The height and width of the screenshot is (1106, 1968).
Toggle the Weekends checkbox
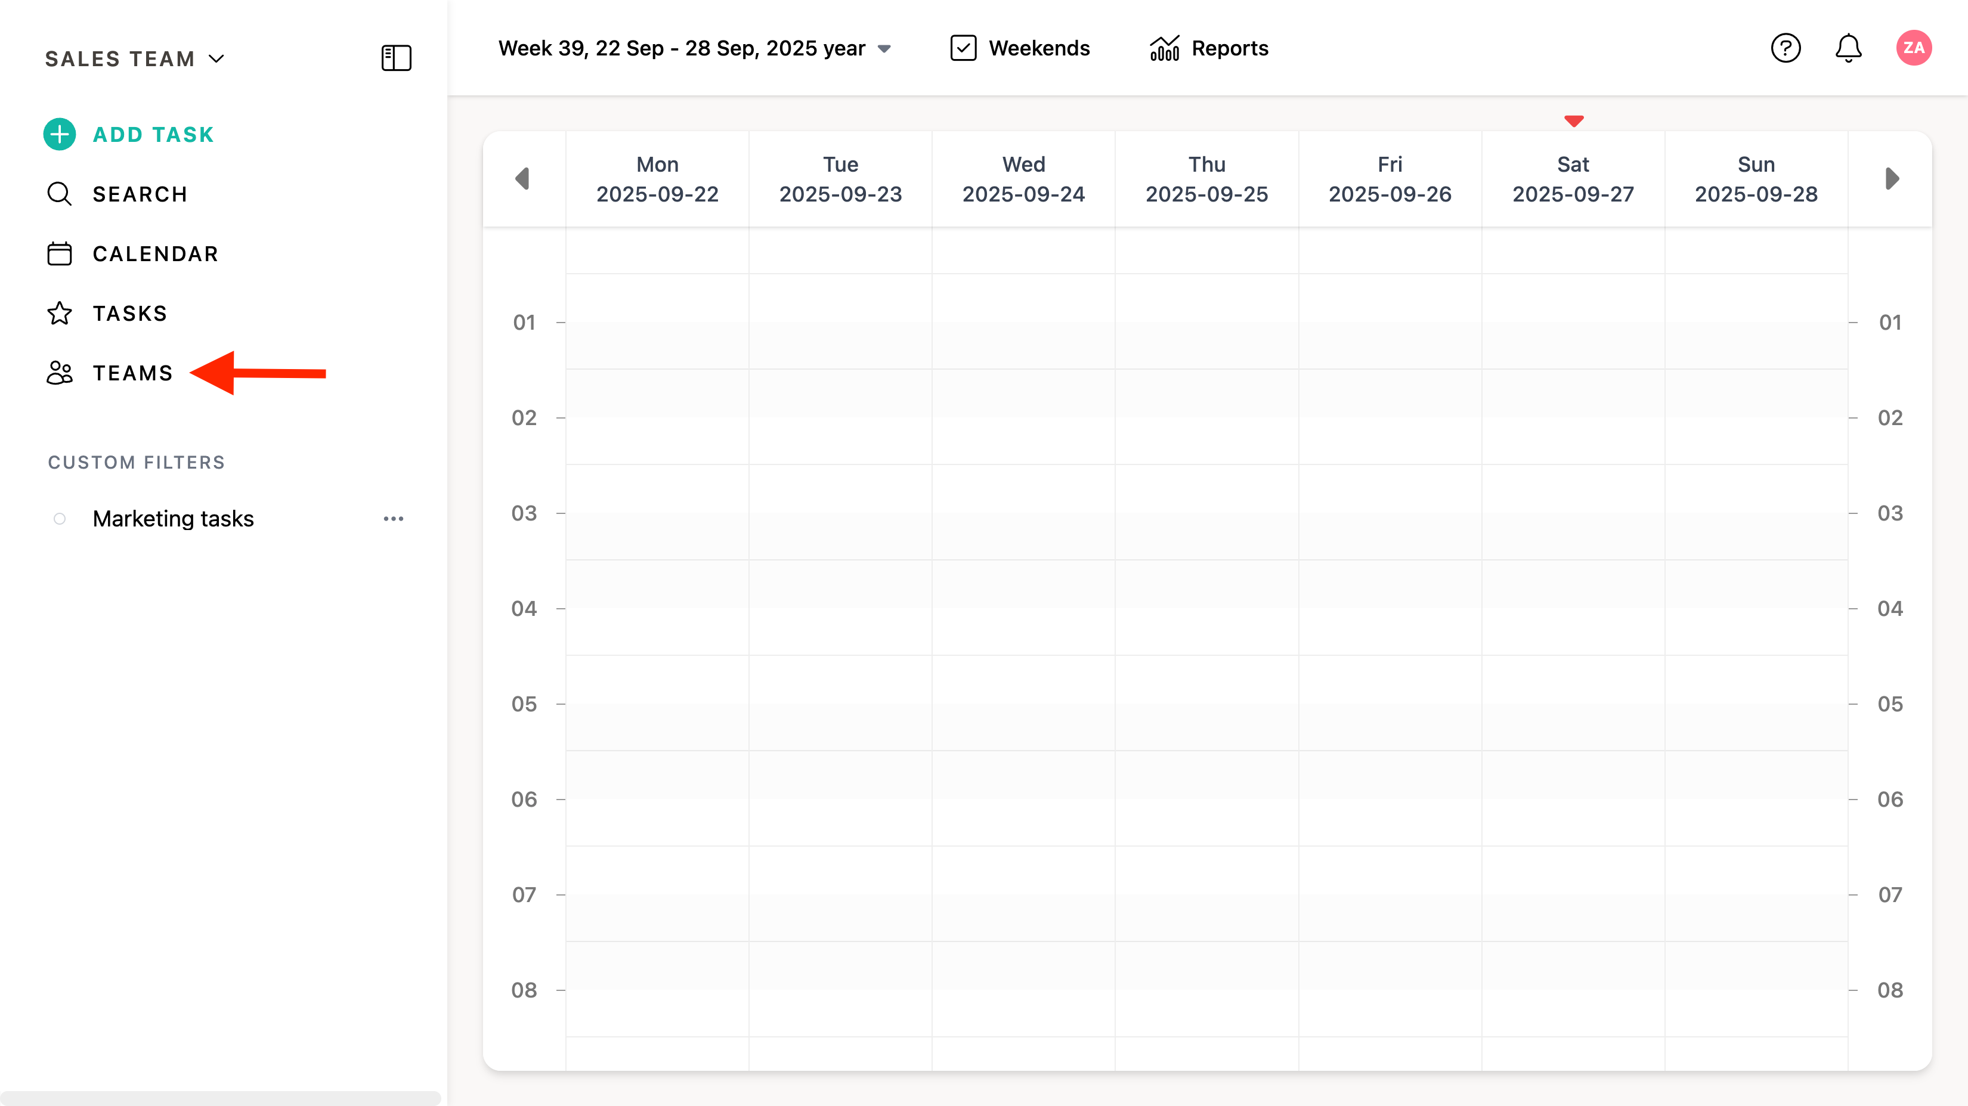963,48
